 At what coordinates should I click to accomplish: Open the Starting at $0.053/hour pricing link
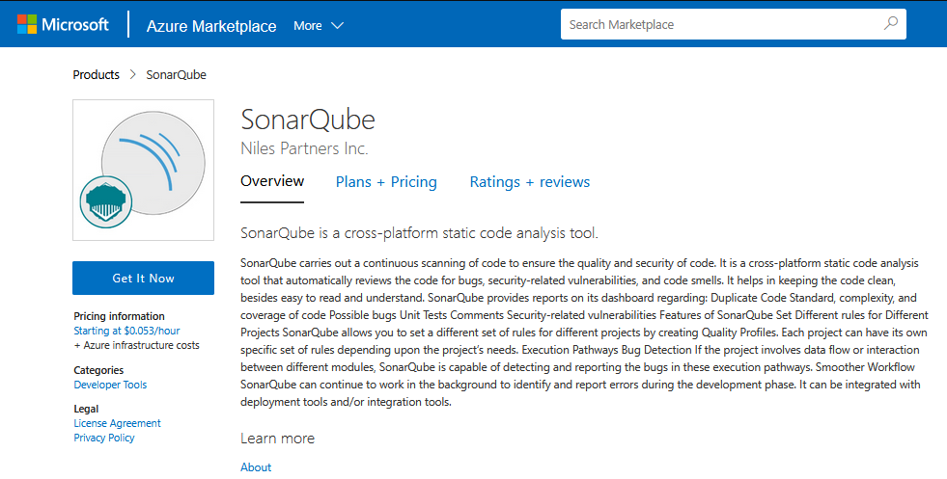coord(126,331)
